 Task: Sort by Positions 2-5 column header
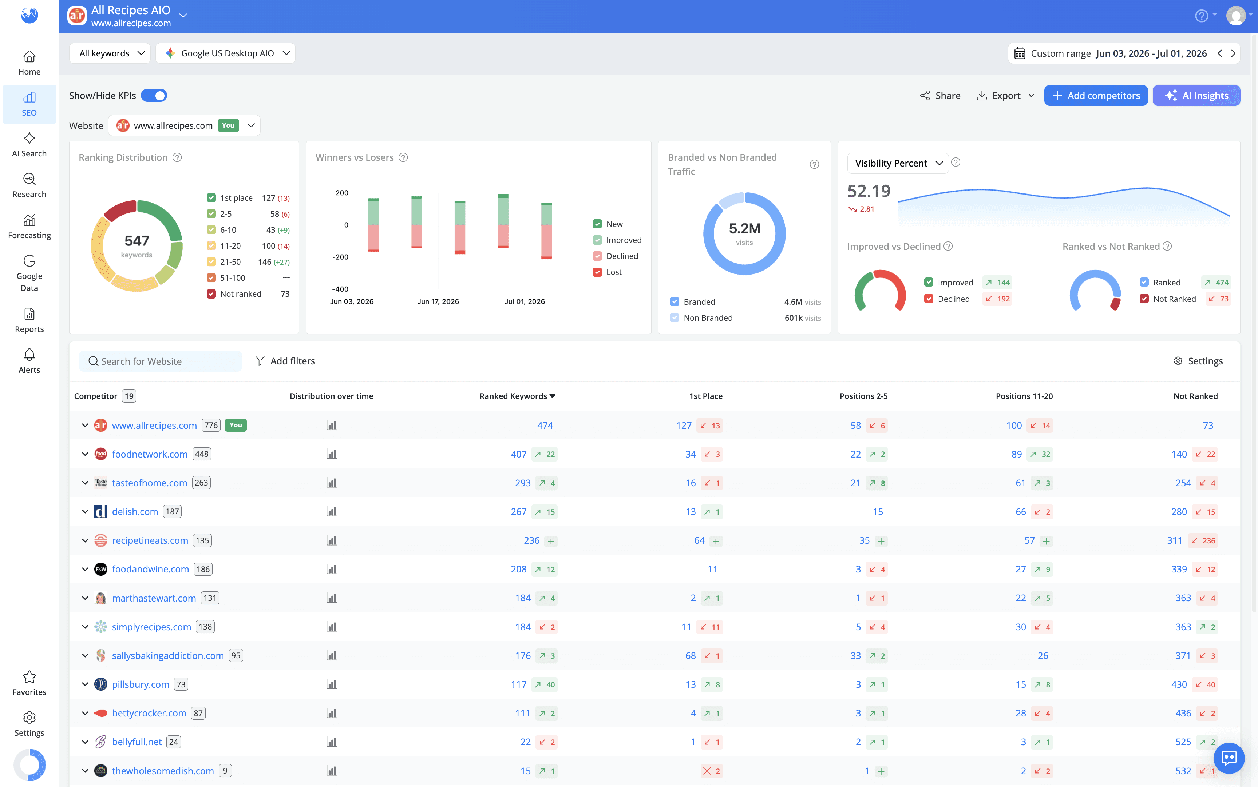coord(863,396)
